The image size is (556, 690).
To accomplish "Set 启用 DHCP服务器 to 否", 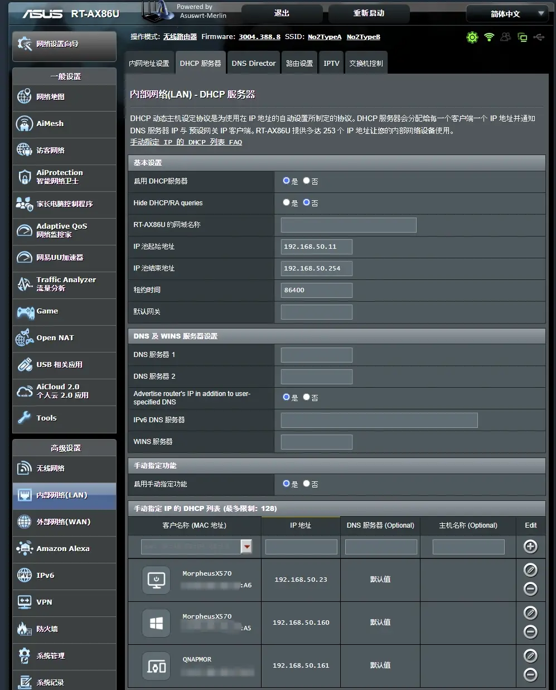I will (307, 181).
